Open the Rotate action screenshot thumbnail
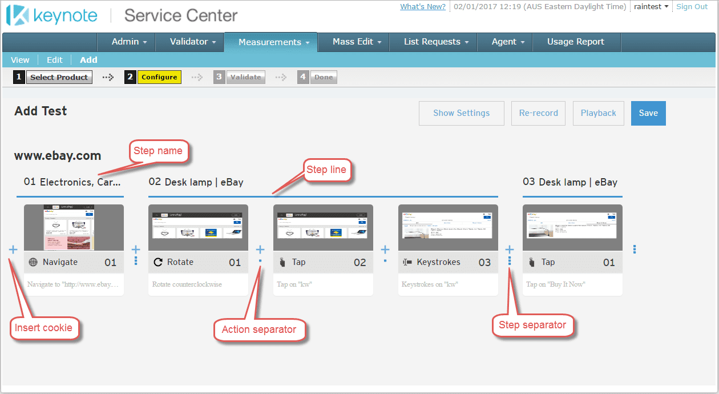This screenshot has height=394, width=719. pyautogui.click(x=198, y=227)
